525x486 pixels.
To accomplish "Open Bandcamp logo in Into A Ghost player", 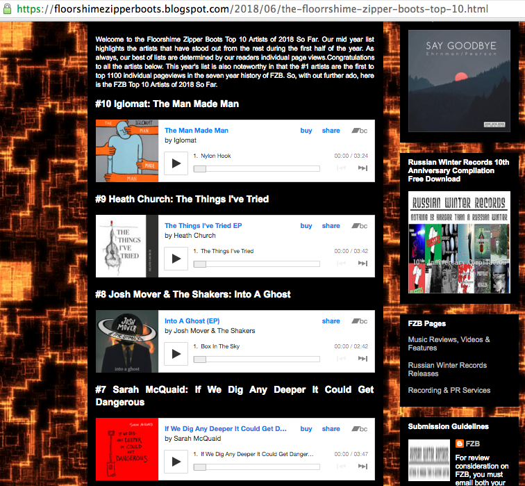I will click(359, 321).
